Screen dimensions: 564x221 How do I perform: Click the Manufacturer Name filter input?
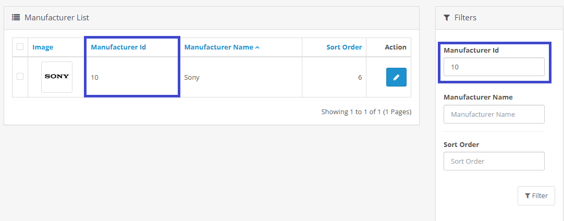494,114
